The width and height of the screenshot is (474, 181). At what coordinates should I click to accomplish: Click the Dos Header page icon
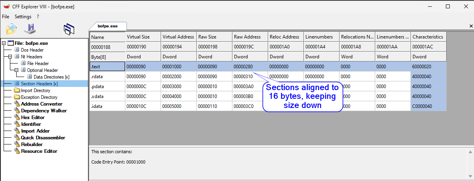(x=17, y=50)
